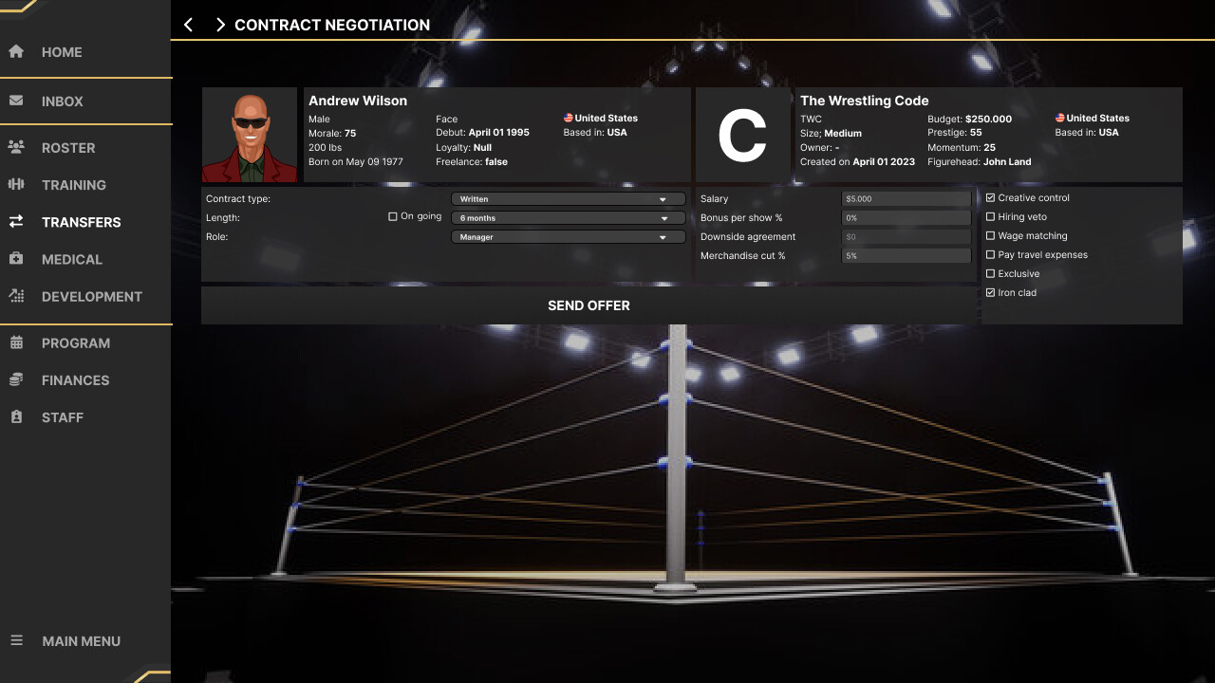Click the Medical briefcase icon
Viewport: 1215px width, 683px height.
(17, 259)
